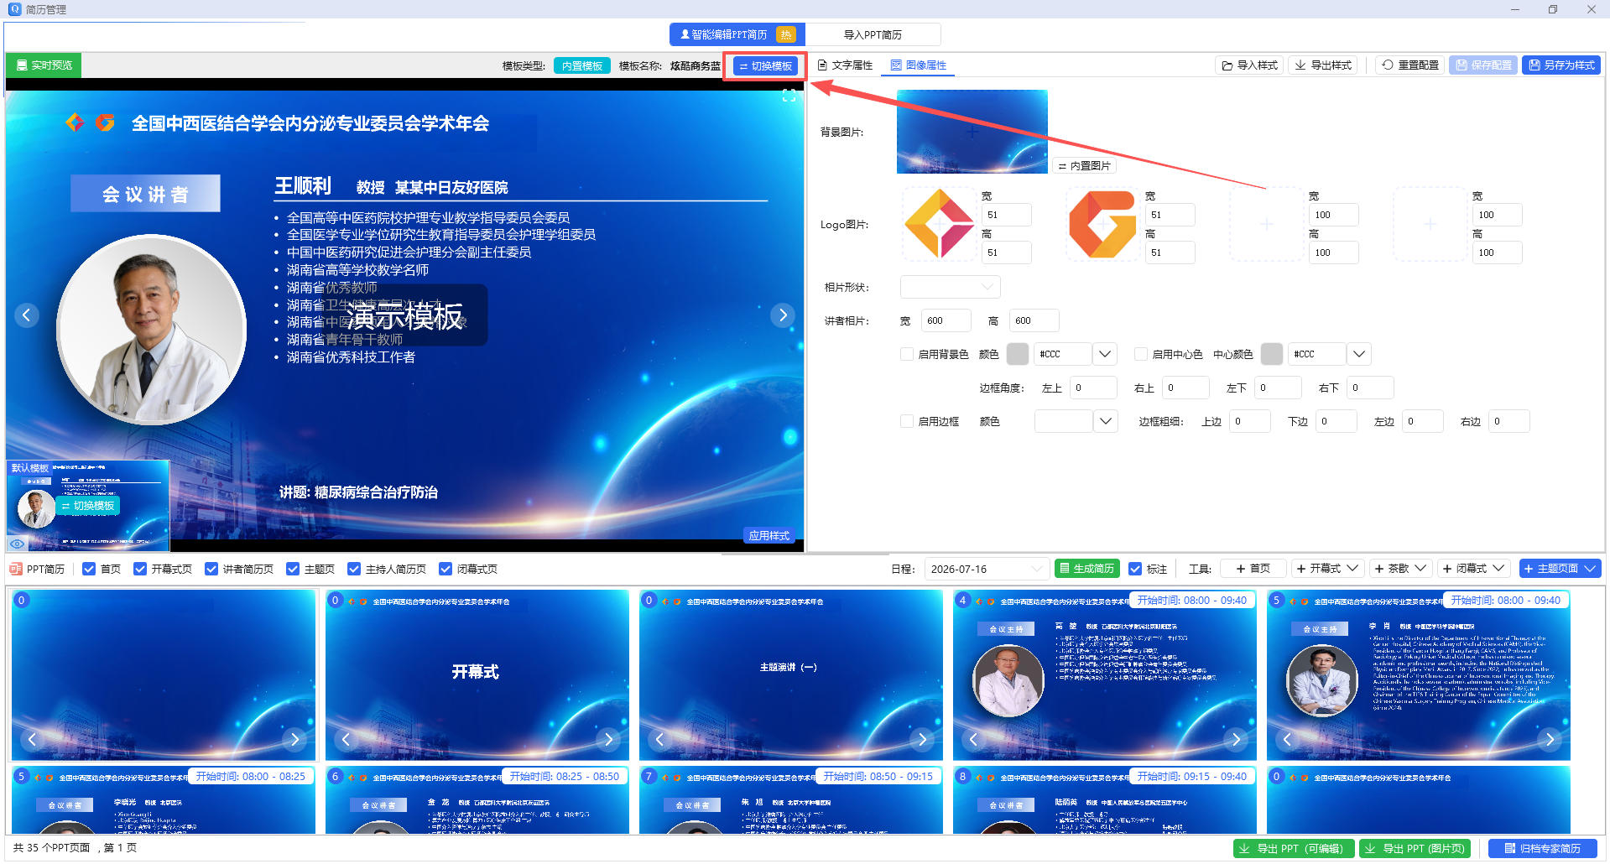Click the 另存为样式 save-as icon button
This screenshot has height=864, width=1610.
point(1561,65)
